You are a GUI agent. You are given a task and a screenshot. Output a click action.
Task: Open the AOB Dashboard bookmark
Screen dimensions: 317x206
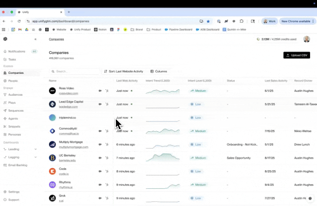click(x=208, y=30)
